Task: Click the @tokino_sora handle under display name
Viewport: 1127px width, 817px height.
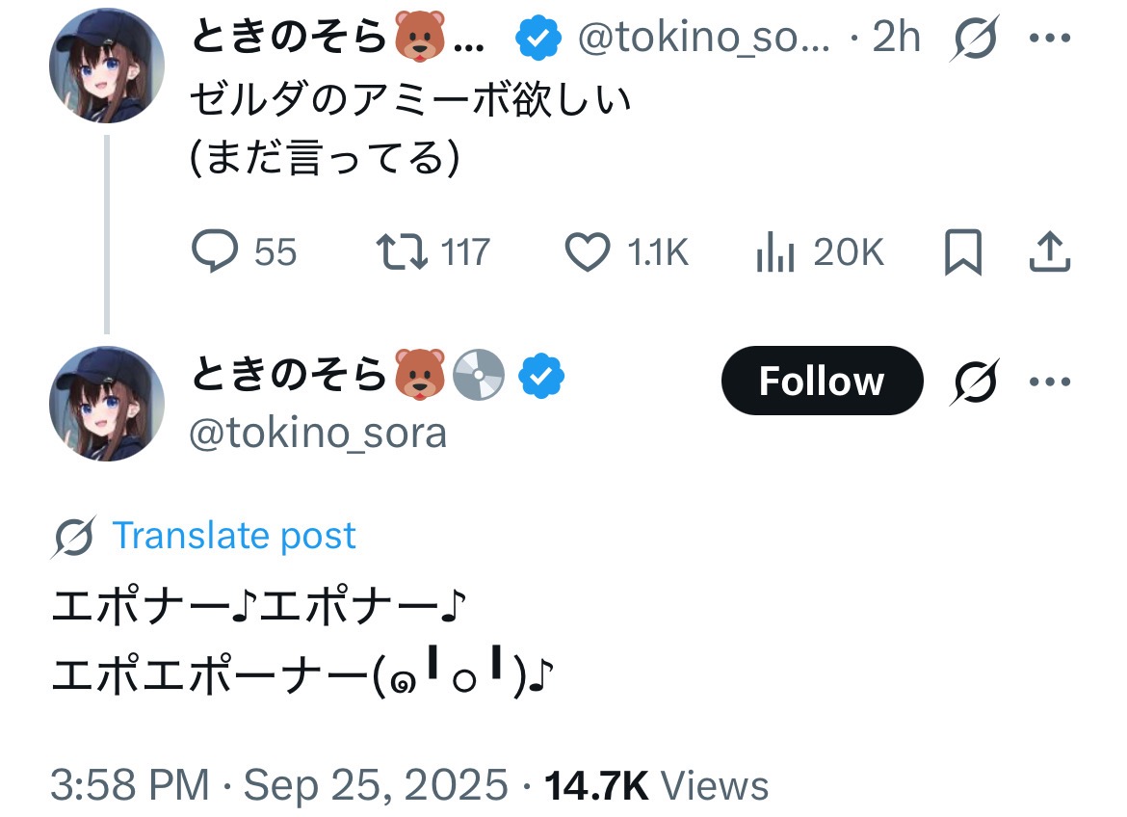Action: [319, 434]
